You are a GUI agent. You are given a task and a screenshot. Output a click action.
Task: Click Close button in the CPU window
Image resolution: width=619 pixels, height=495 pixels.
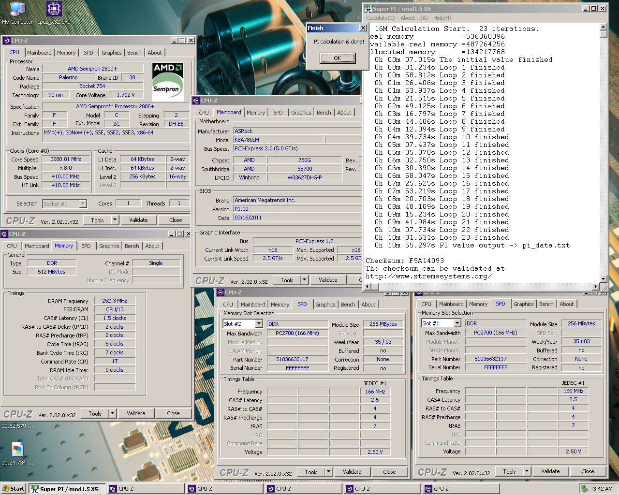coord(176,220)
